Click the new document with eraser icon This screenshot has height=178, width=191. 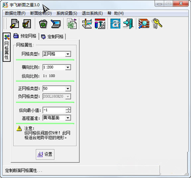[x=15, y=24]
